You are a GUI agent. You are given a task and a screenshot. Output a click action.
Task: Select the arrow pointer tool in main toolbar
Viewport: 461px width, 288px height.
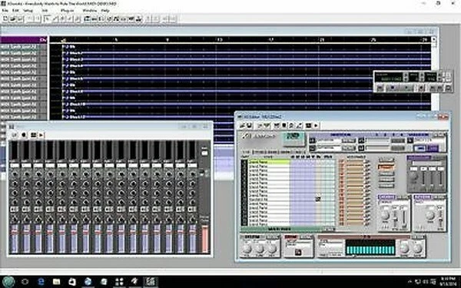(47, 18)
